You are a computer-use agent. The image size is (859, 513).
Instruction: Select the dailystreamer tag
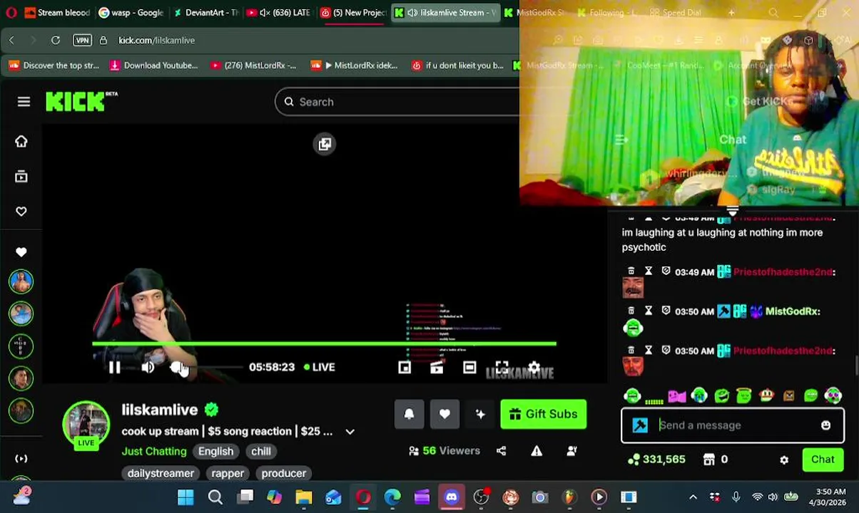point(161,473)
